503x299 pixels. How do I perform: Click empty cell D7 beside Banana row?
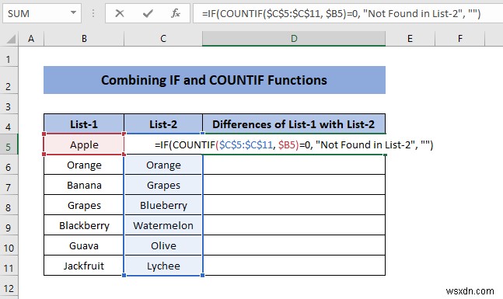[x=294, y=185]
